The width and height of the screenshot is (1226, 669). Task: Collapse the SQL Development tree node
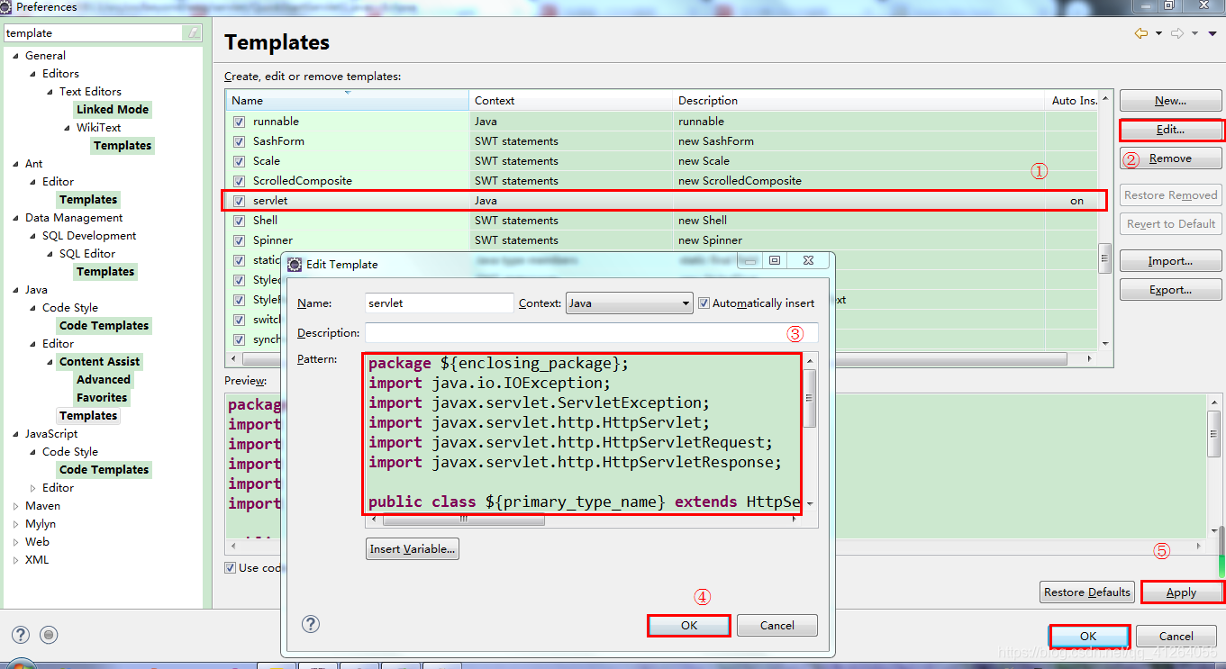tap(33, 236)
